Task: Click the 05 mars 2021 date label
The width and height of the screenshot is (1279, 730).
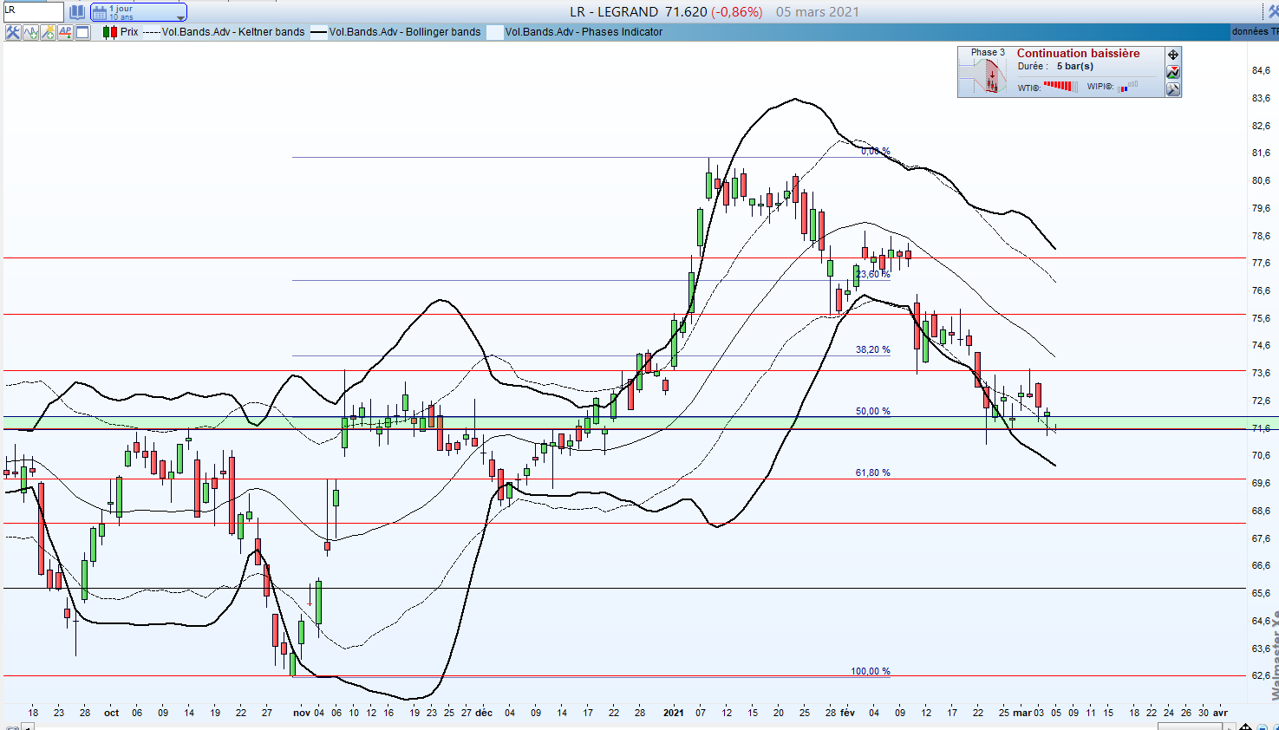Action: point(818,11)
